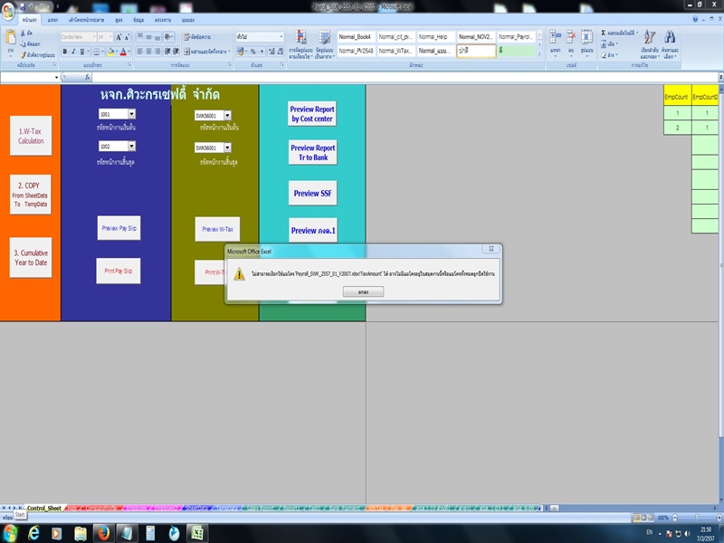Screen dimensions: 724x543
Task: Click the Office button in top-left corner
Action: pyautogui.click(x=10, y=9)
